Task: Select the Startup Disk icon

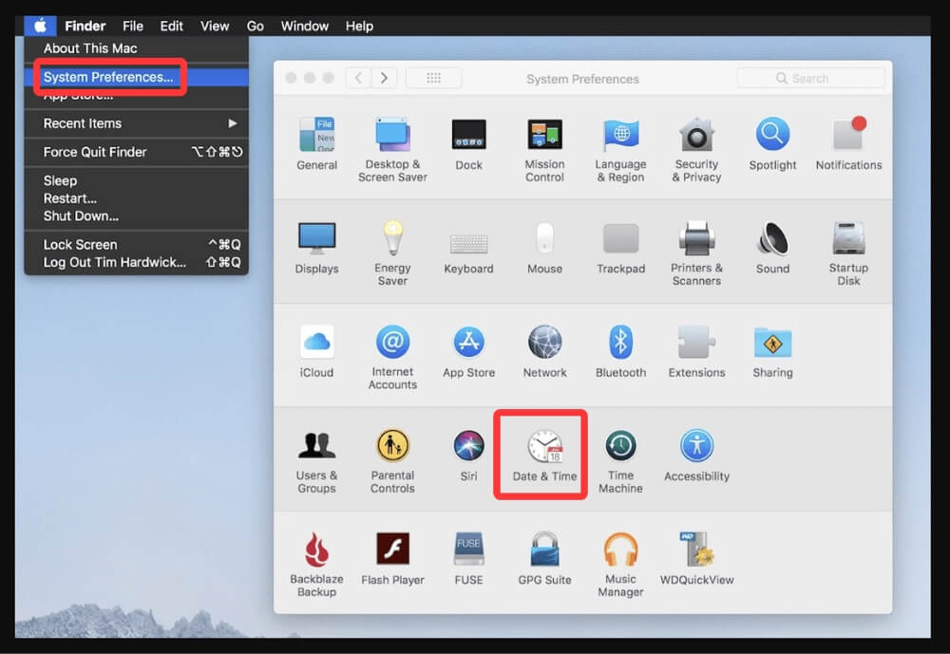Action: click(x=848, y=242)
